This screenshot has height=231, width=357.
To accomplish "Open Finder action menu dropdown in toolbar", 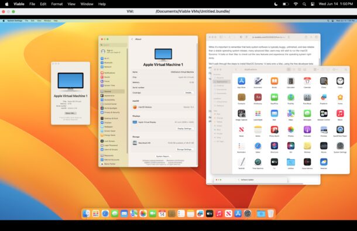I will point(335,70).
